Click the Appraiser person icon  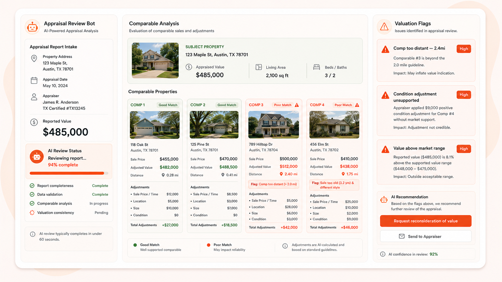point(34,97)
